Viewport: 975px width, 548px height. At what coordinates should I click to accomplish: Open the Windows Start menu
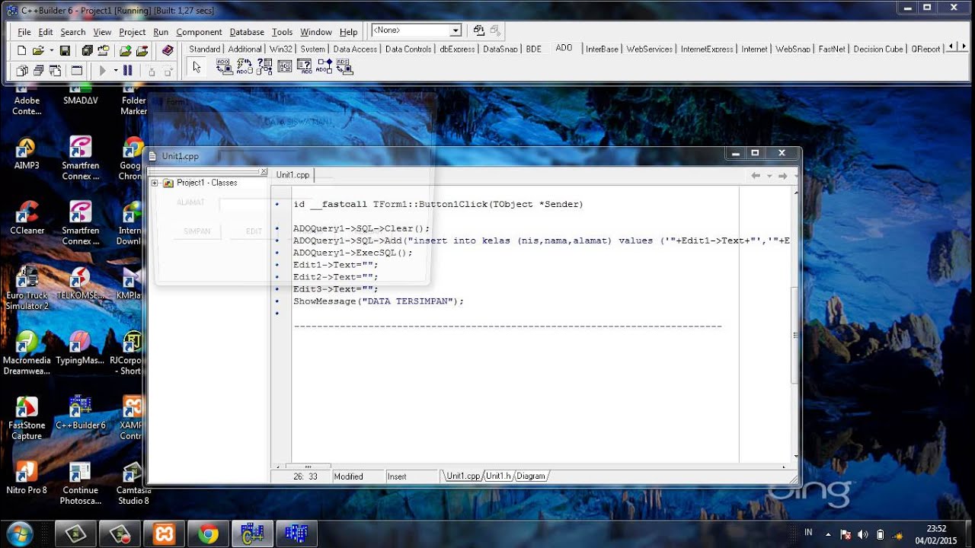coord(18,534)
